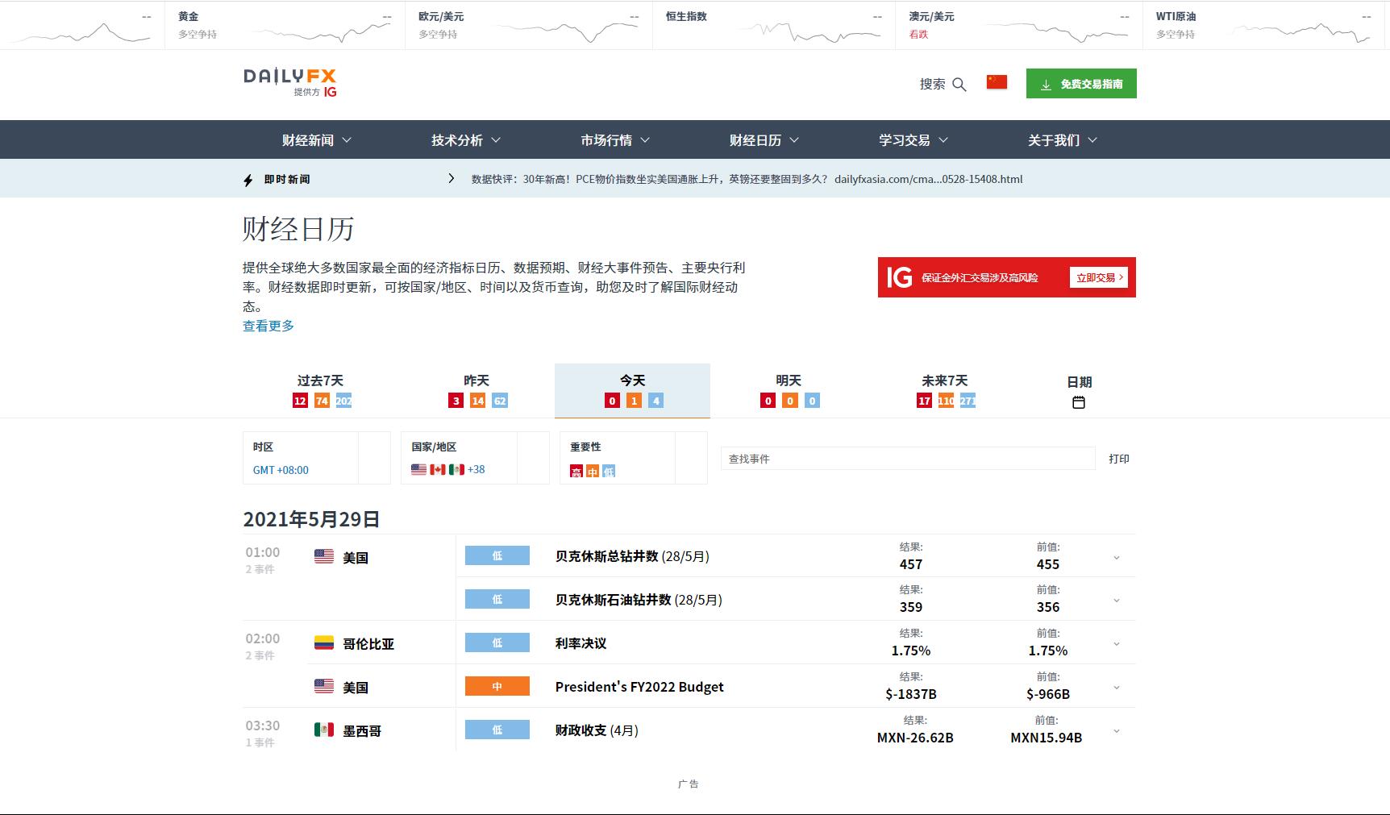Click the China flag language icon
The height and width of the screenshot is (815, 1390).
997,82
